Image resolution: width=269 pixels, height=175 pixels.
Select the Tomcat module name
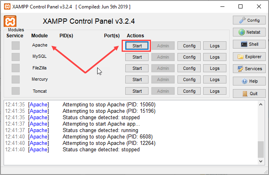click(40, 91)
